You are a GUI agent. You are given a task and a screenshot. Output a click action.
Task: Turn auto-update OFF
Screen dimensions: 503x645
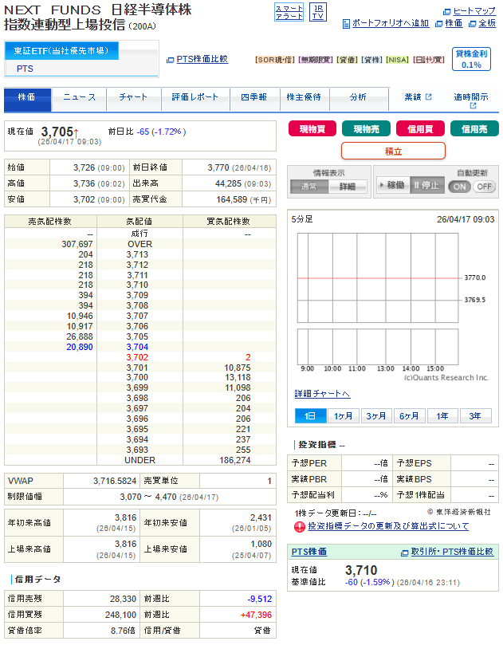(484, 186)
